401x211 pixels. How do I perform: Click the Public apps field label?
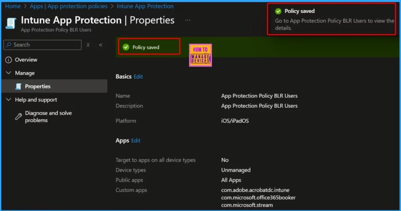(129, 180)
